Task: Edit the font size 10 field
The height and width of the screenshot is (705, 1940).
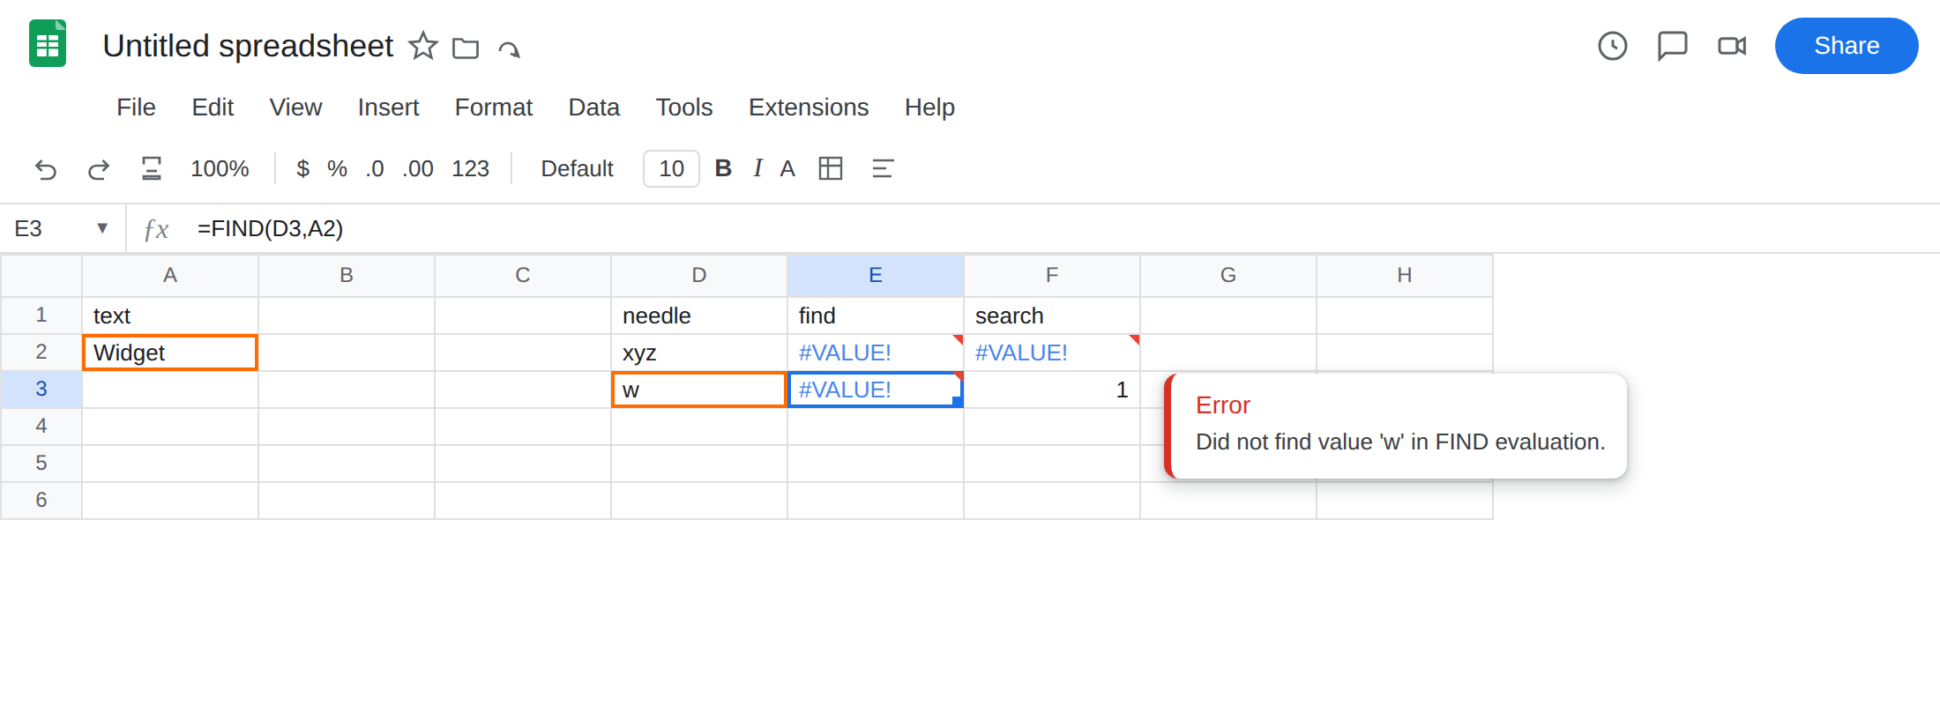Action: coord(671,168)
